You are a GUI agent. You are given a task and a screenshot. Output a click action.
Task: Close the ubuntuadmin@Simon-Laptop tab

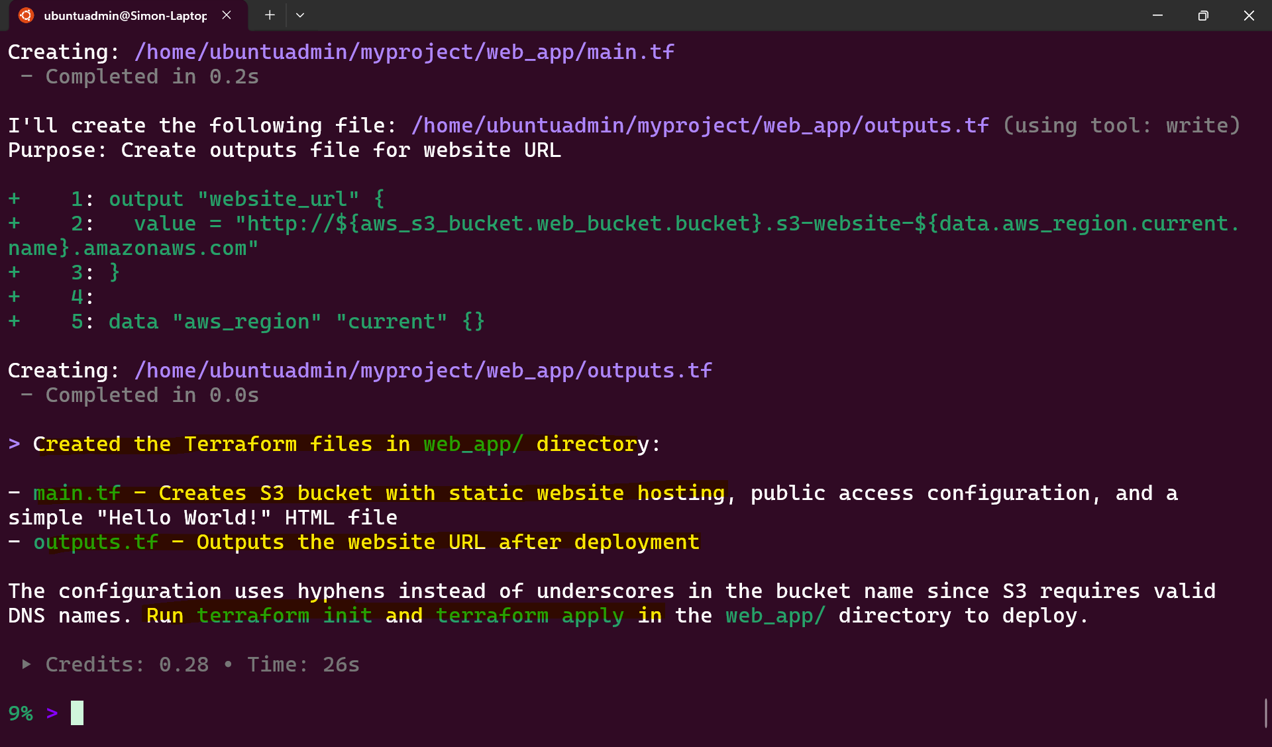pos(227,15)
